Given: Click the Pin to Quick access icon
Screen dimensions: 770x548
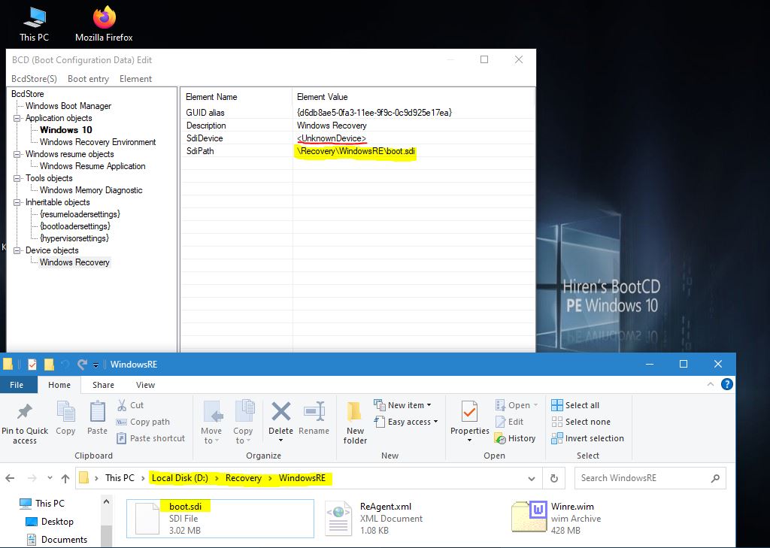Looking at the screenshot, I should coord(24,413).
